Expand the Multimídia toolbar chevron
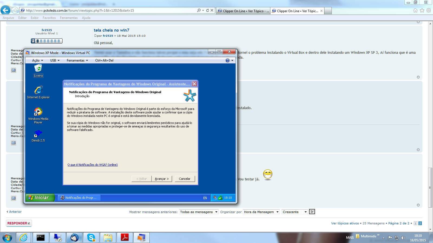Image resolution: width=433 pixels, height=243 pixels. [x=378, y=235]
